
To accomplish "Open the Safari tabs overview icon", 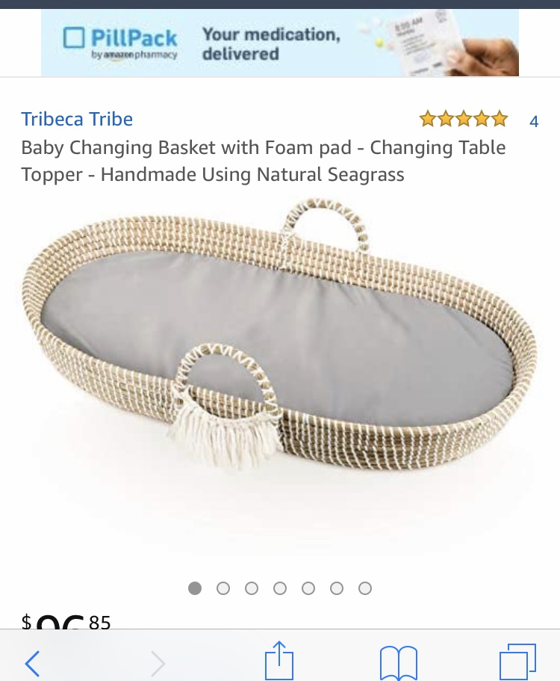I will (x=518, y=662).
